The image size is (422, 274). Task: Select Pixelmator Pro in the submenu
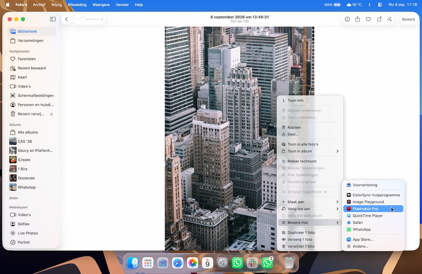pos(373,209)
